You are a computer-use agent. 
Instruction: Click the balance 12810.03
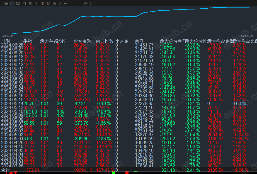144,154
